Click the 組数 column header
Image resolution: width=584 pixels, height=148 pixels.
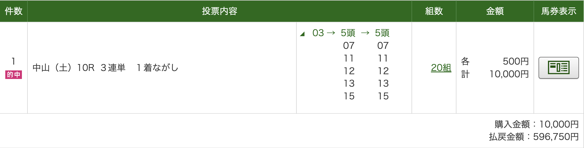(x=434, y=11)
